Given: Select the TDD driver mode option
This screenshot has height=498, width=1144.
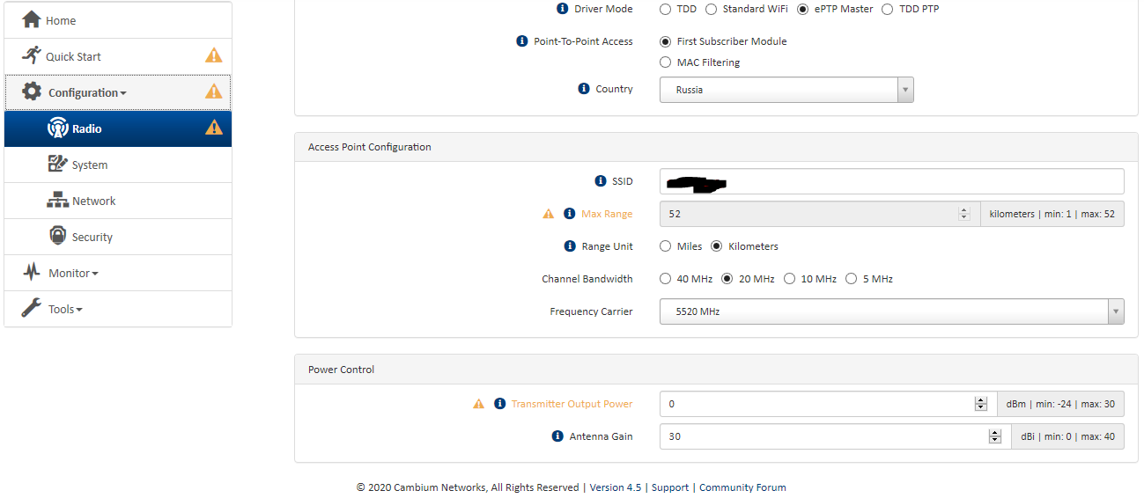Looking at the screenshot, I should click(665, 9).
